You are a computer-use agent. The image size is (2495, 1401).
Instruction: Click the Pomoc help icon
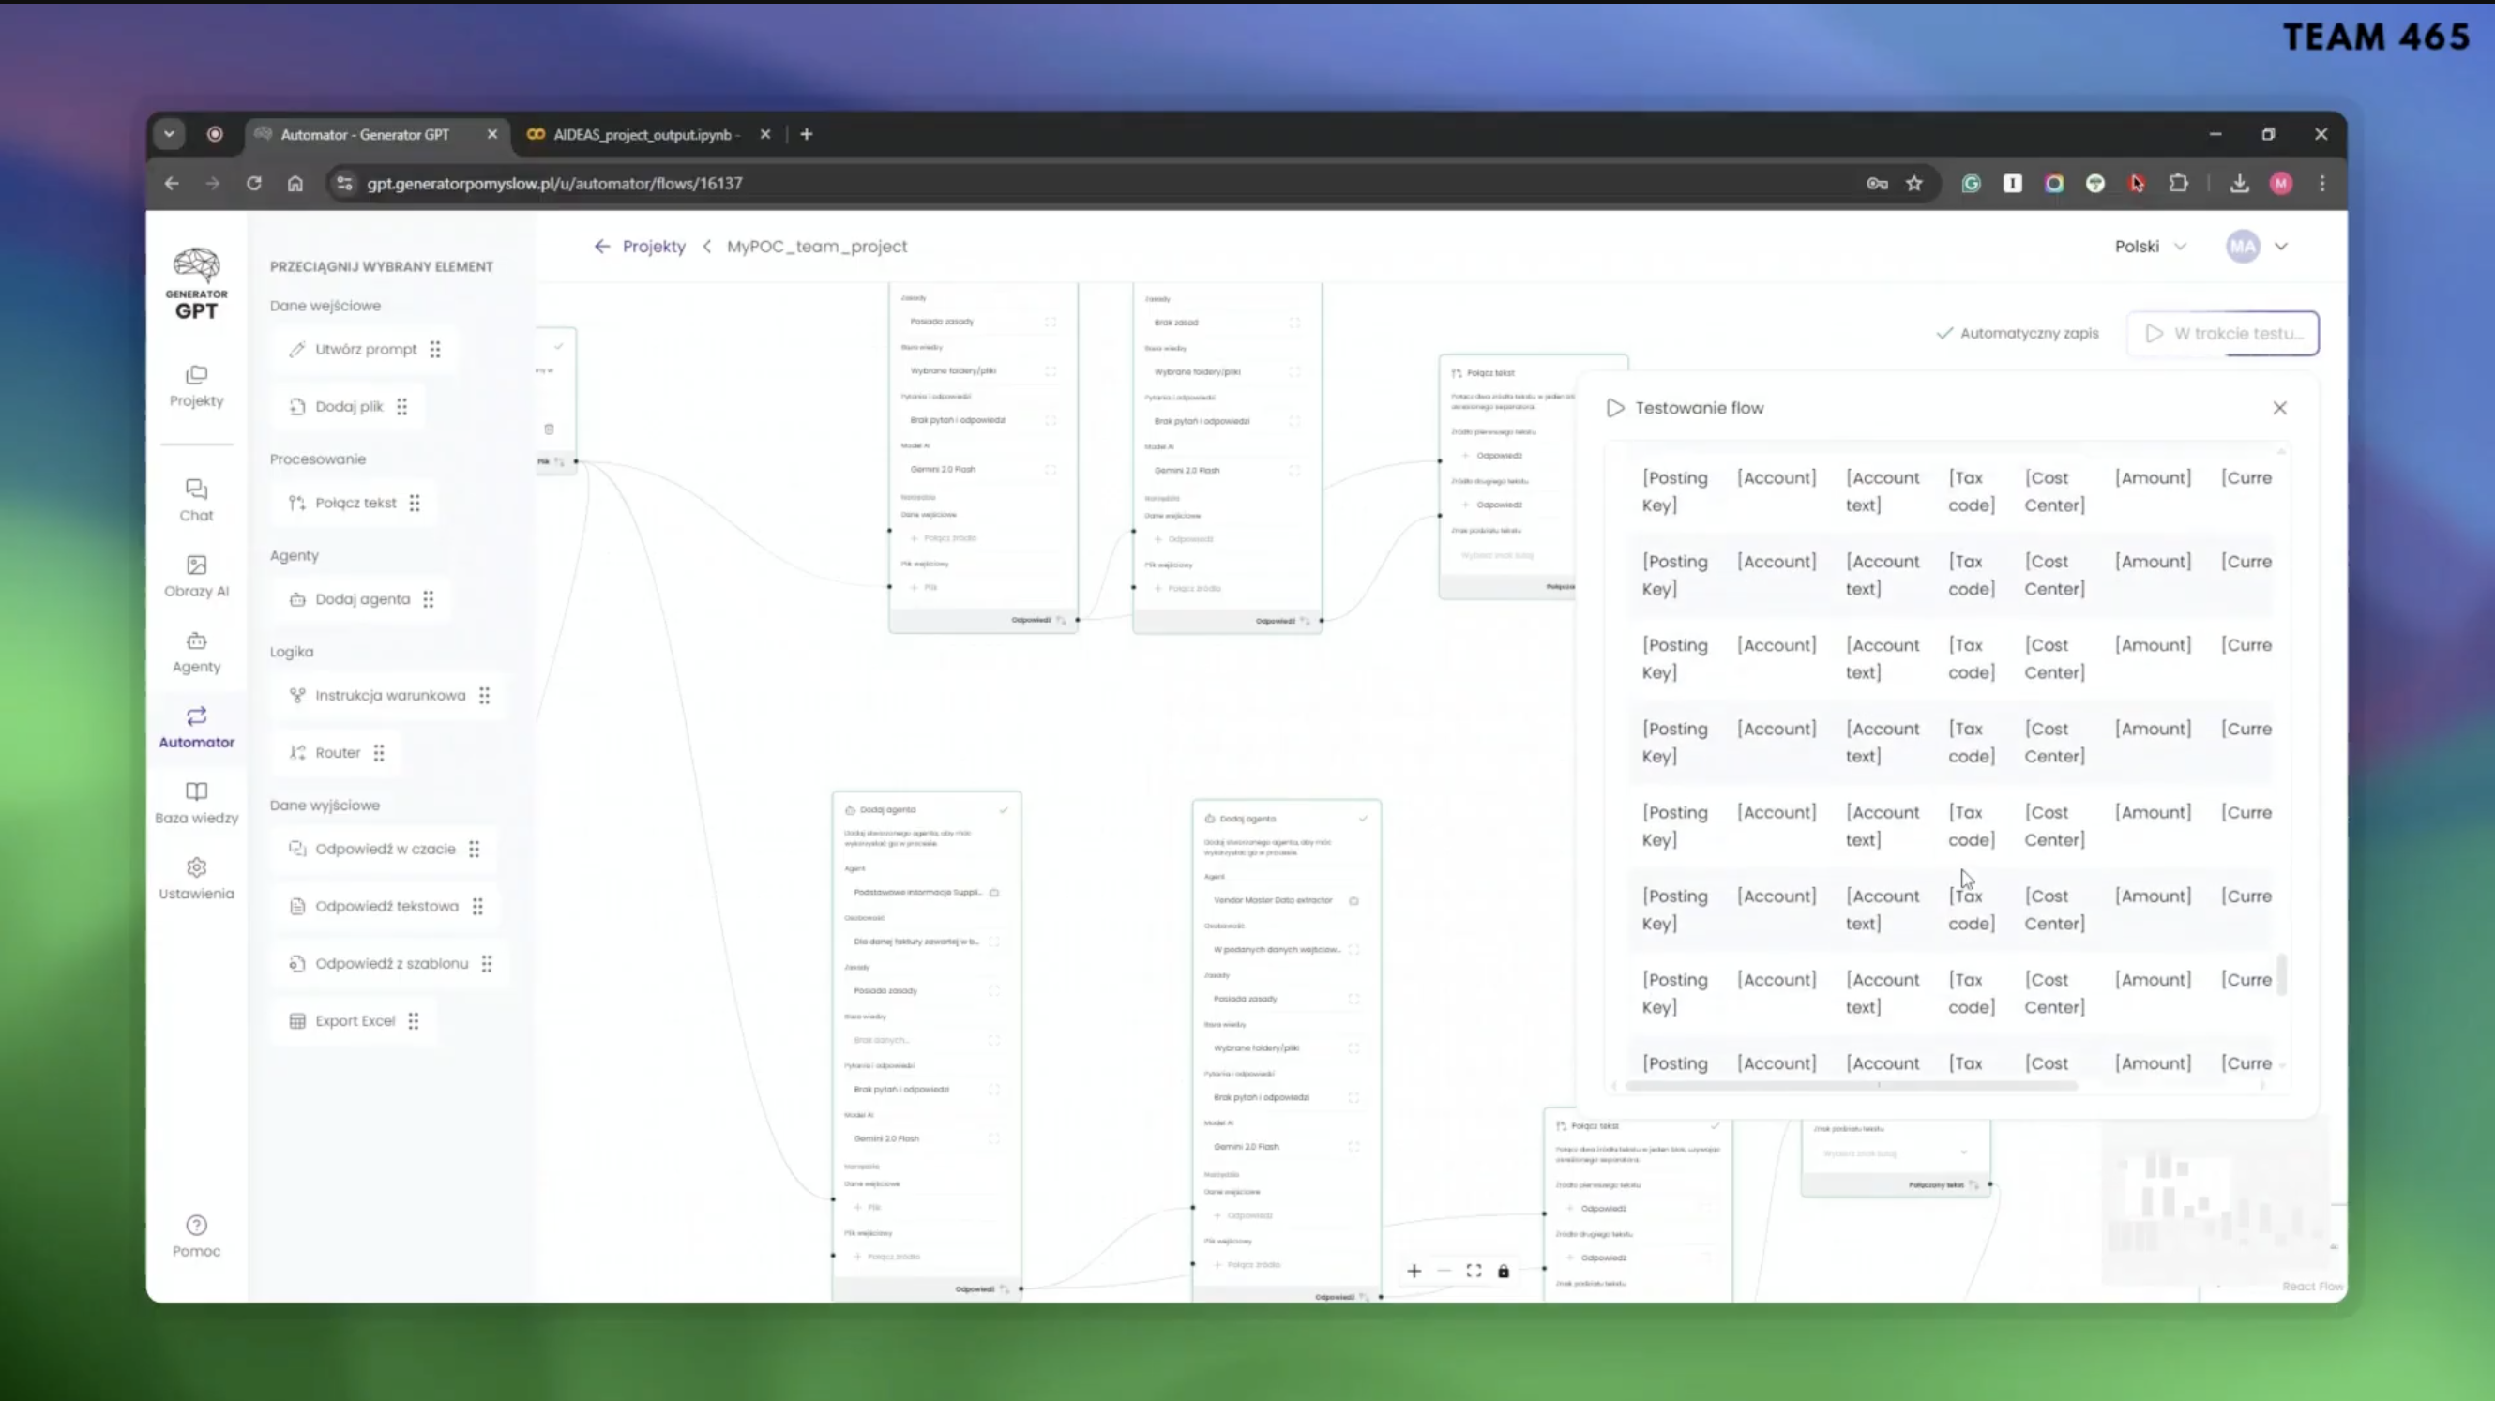(196, 1226)
